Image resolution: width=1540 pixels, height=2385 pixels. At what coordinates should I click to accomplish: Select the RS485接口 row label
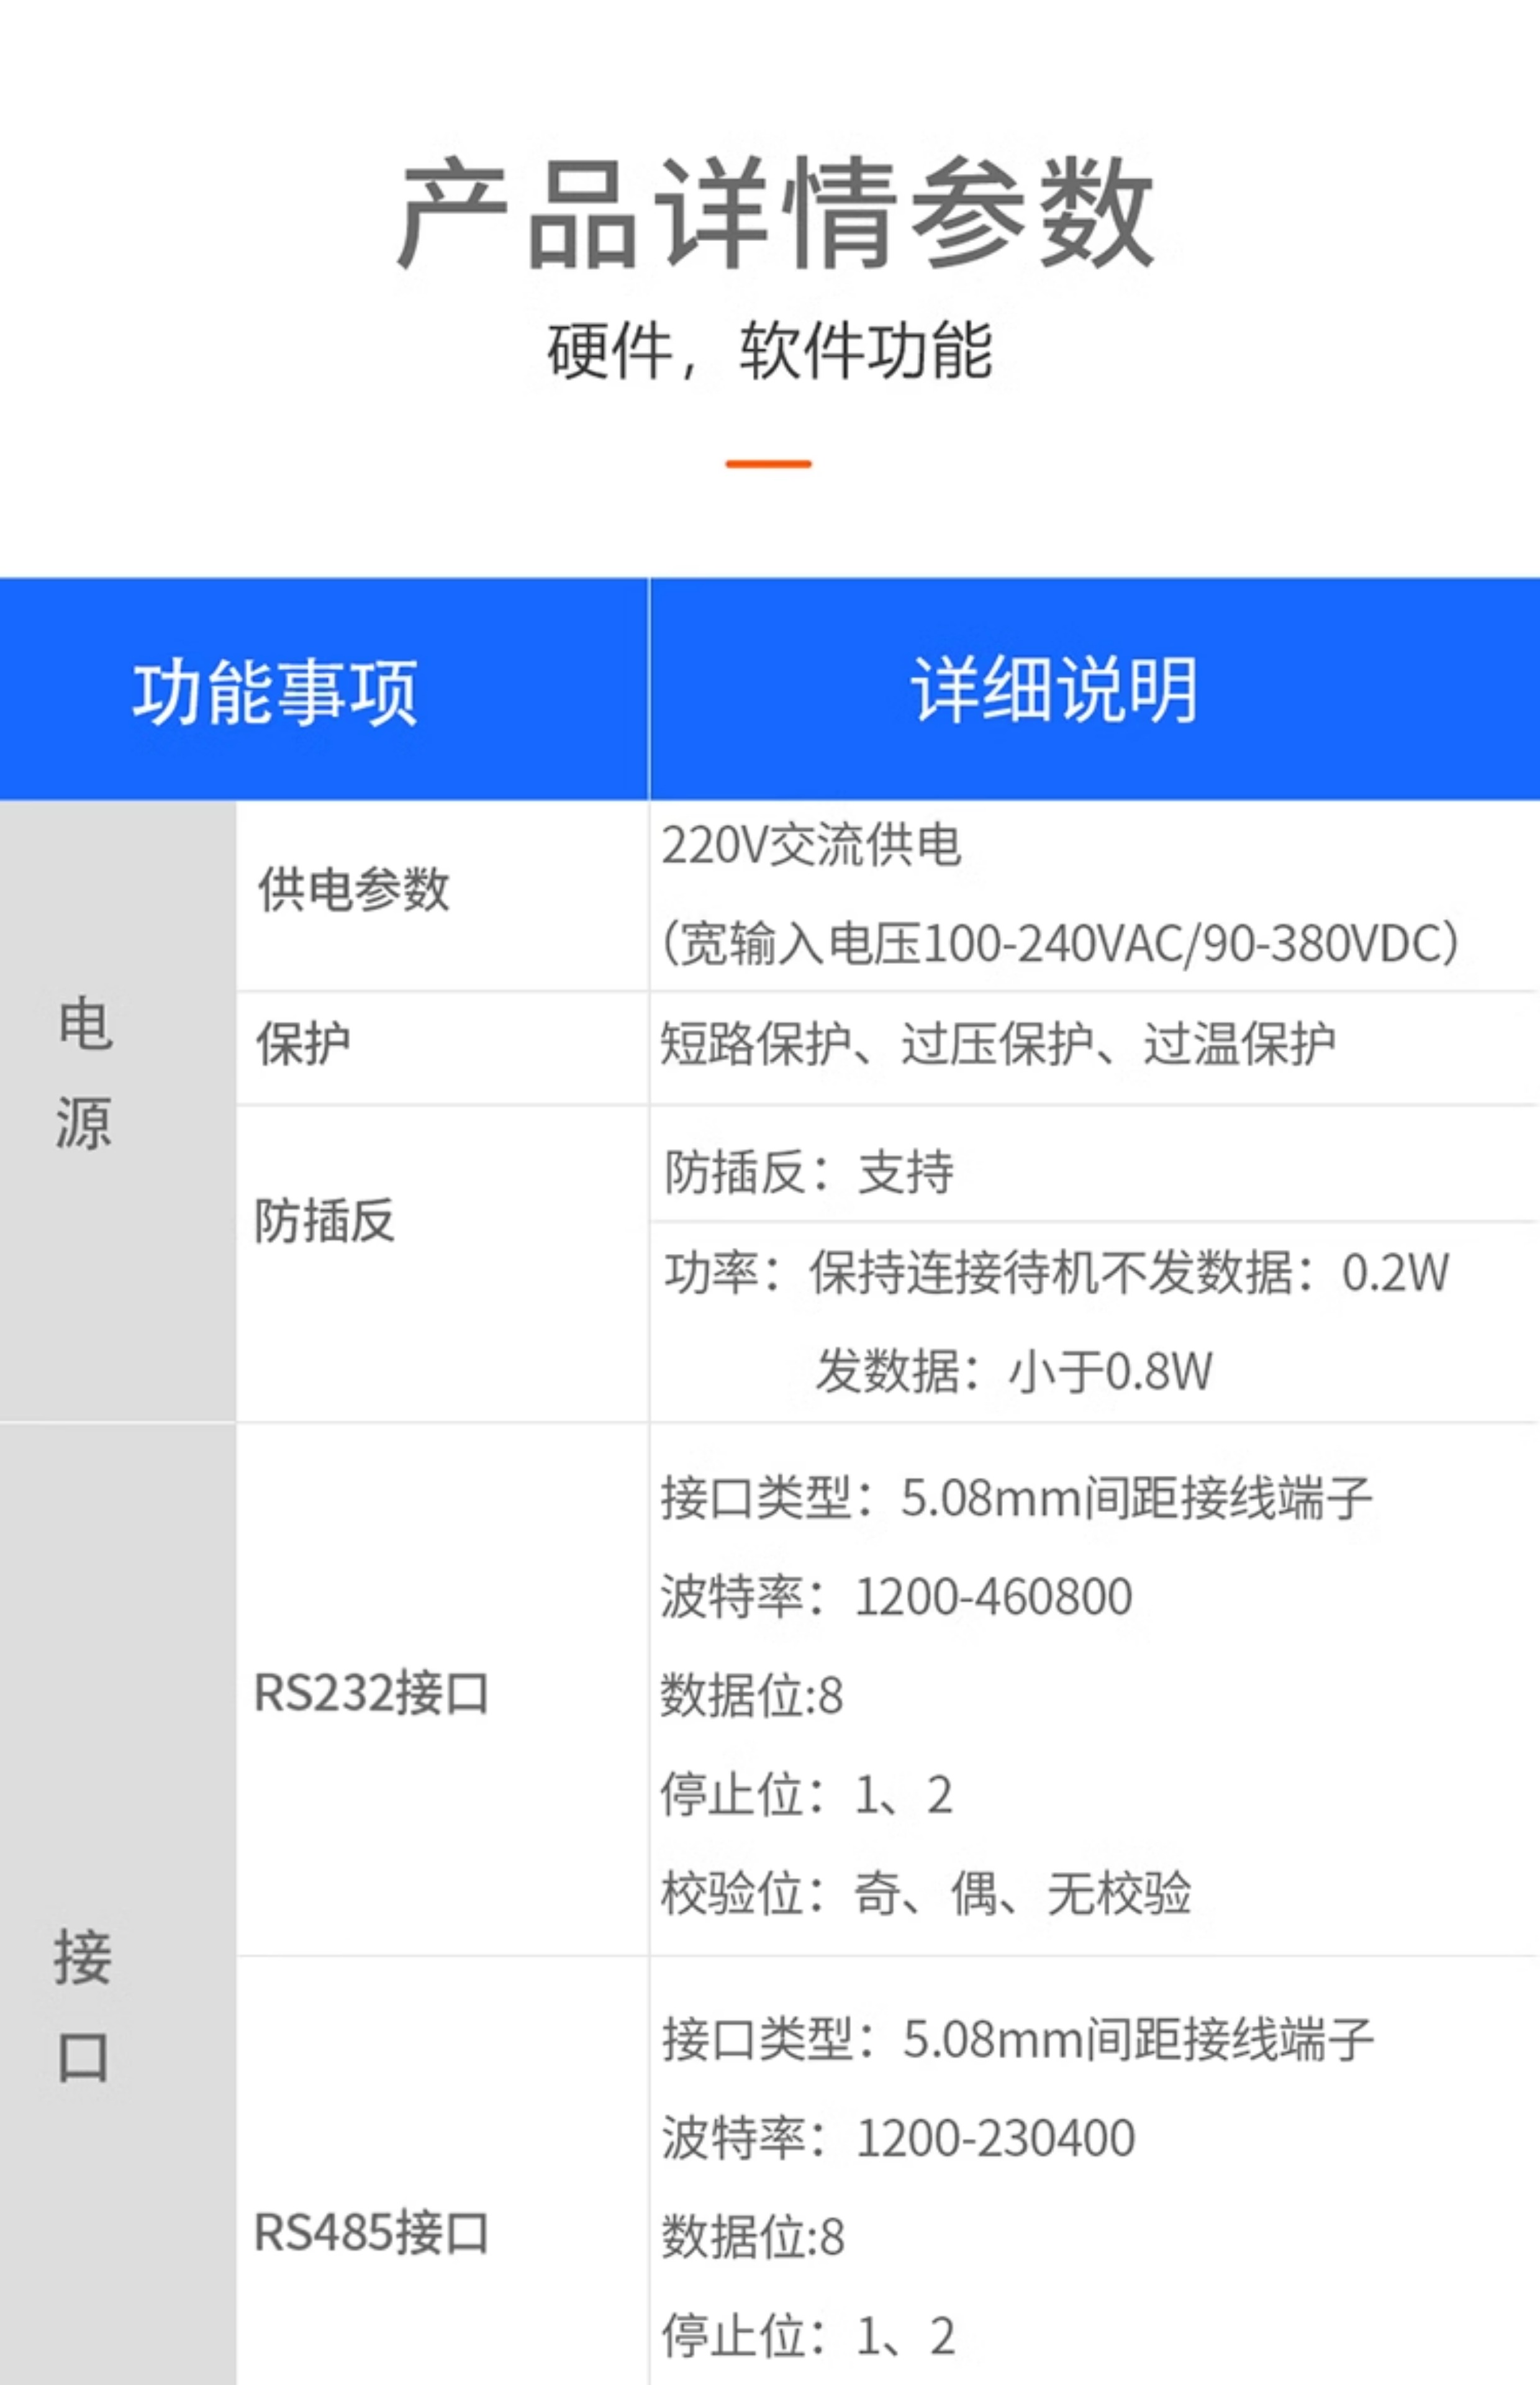coord(371,2232)
